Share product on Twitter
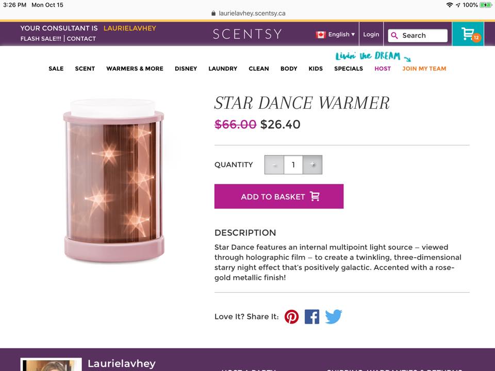Screen dimensions: 495x371 (334, 317)
